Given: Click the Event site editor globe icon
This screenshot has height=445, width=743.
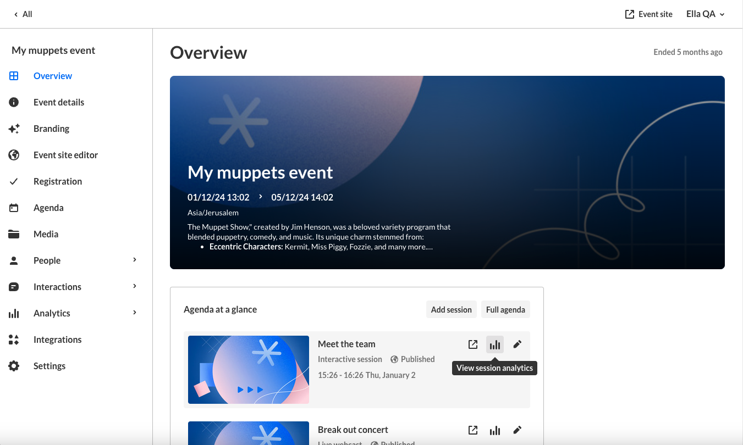Looking at the screenshot, I should 14,155.
